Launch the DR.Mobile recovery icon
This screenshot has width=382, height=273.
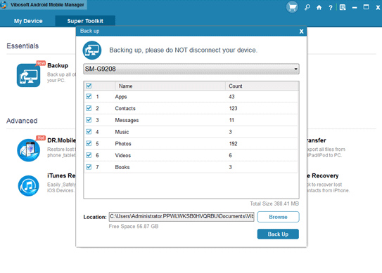point(29,150)
